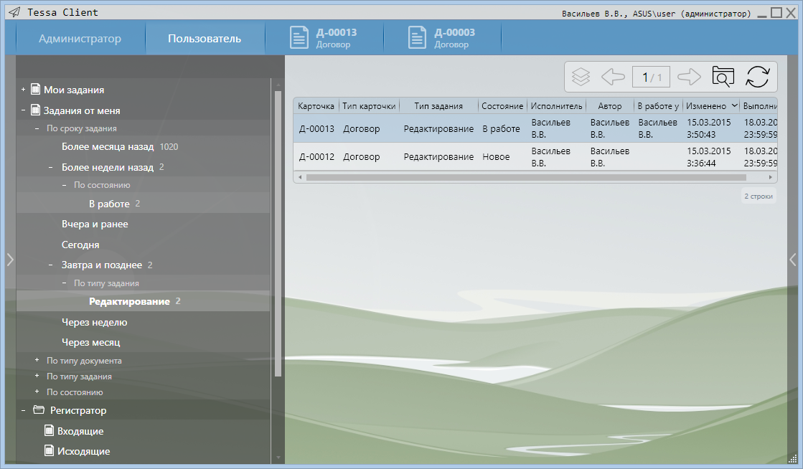Screen dimensions: 803x469
Task: Click the page number input field
Action: tap(652, 77)
